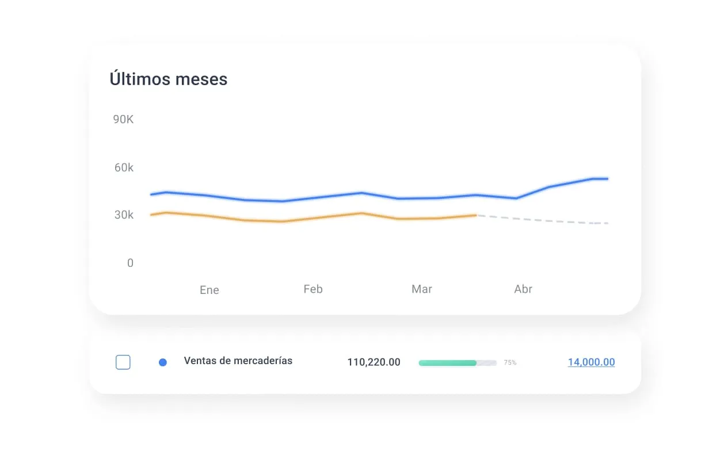
Task: Select the endpoint of the blue line
Action: [x=606, y=178]
